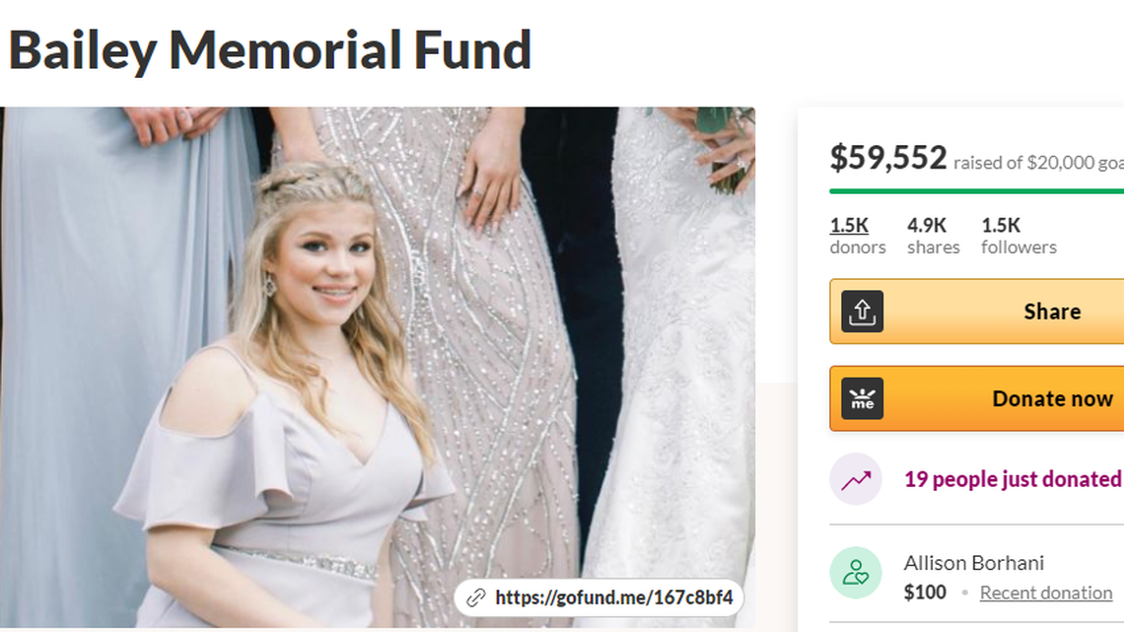Click the $59,552 raised amount

tap(888, 158)
